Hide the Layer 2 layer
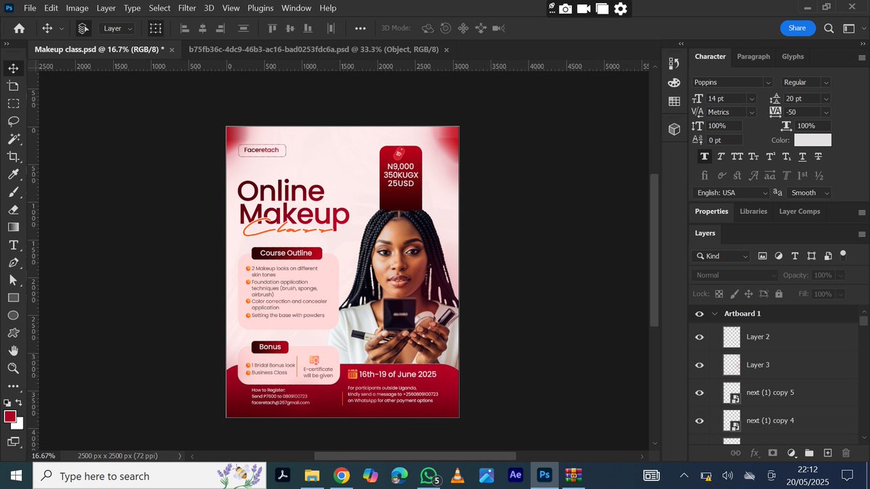This screenshot has width=870, height=489. [699, 337]
